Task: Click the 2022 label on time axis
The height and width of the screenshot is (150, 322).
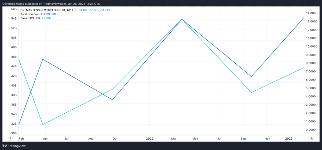Action: pyautogui.click(x=150, y=139)
